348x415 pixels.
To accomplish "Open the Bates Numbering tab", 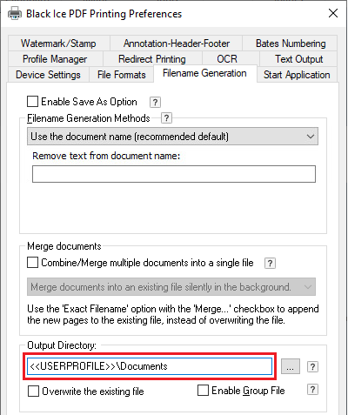I will pos(291,44).
